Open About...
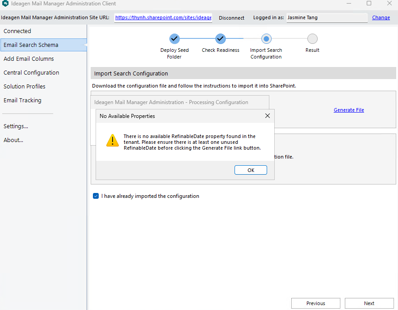This screenshot has height=310, width=398. 13,140
